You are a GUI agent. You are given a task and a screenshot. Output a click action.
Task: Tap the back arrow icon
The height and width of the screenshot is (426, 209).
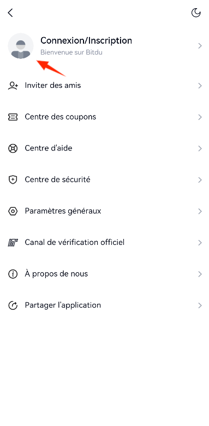tap(10, 13)
